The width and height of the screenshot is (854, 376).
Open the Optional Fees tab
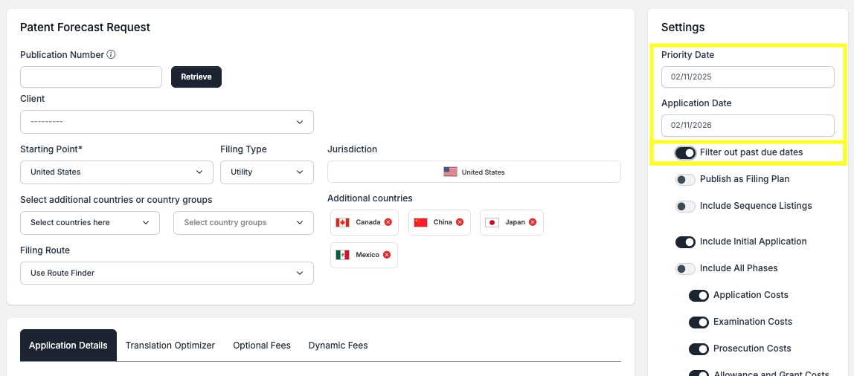tap(261, 346)
